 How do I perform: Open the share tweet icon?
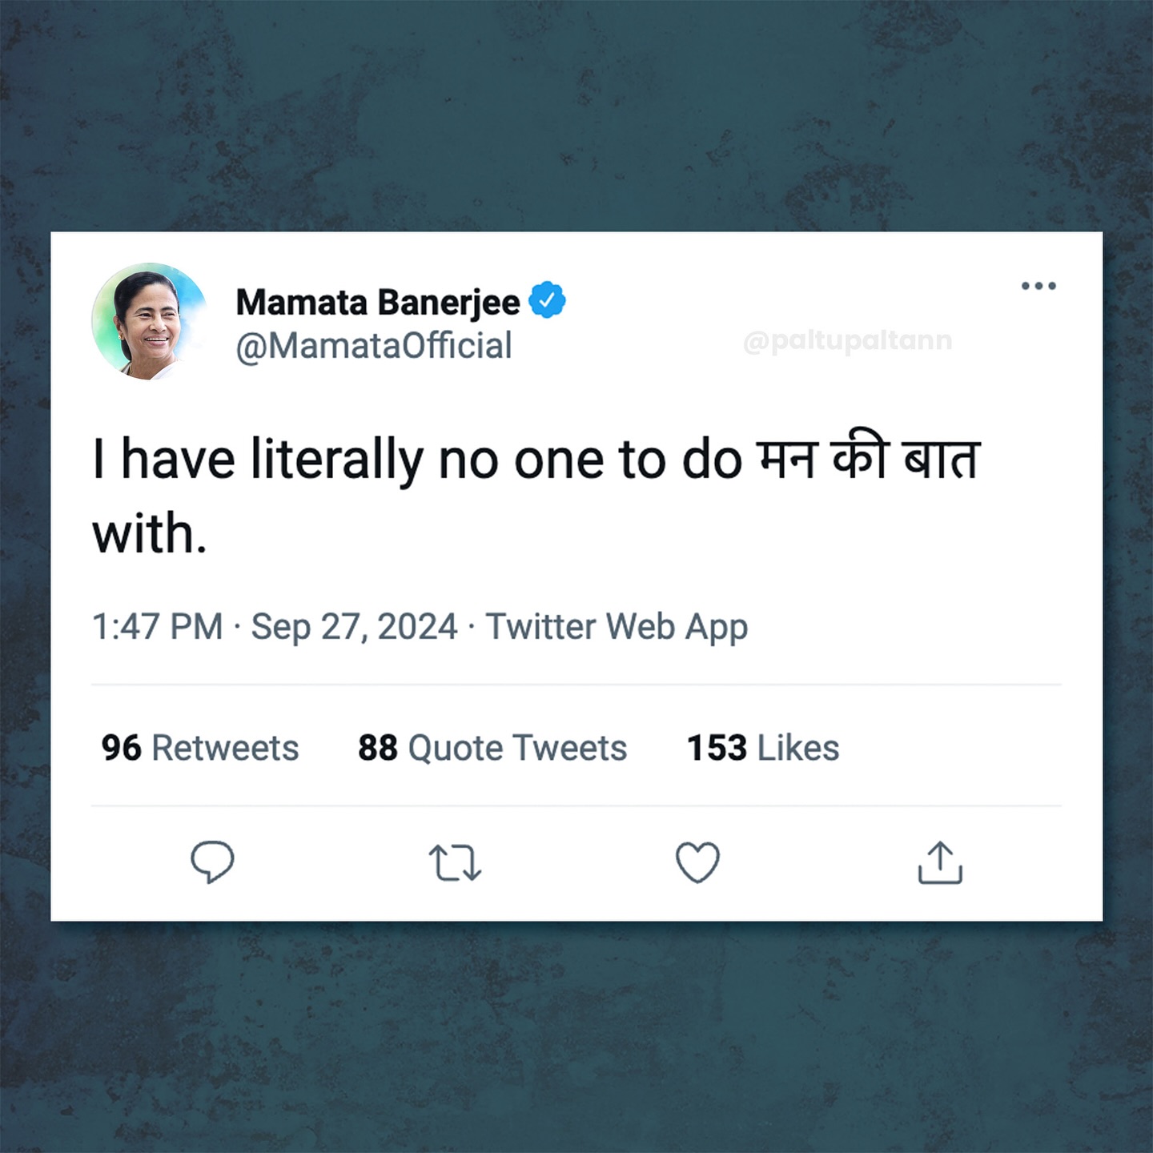click(x=940, y=862)
